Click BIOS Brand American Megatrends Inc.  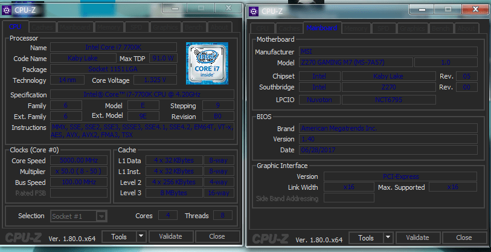coord(388,128)
